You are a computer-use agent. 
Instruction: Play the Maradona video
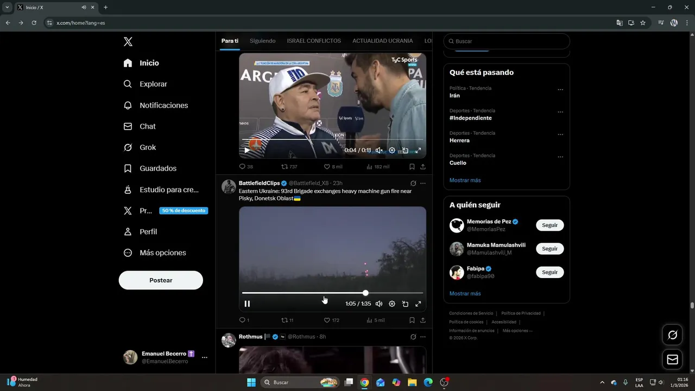coord(247,150)
